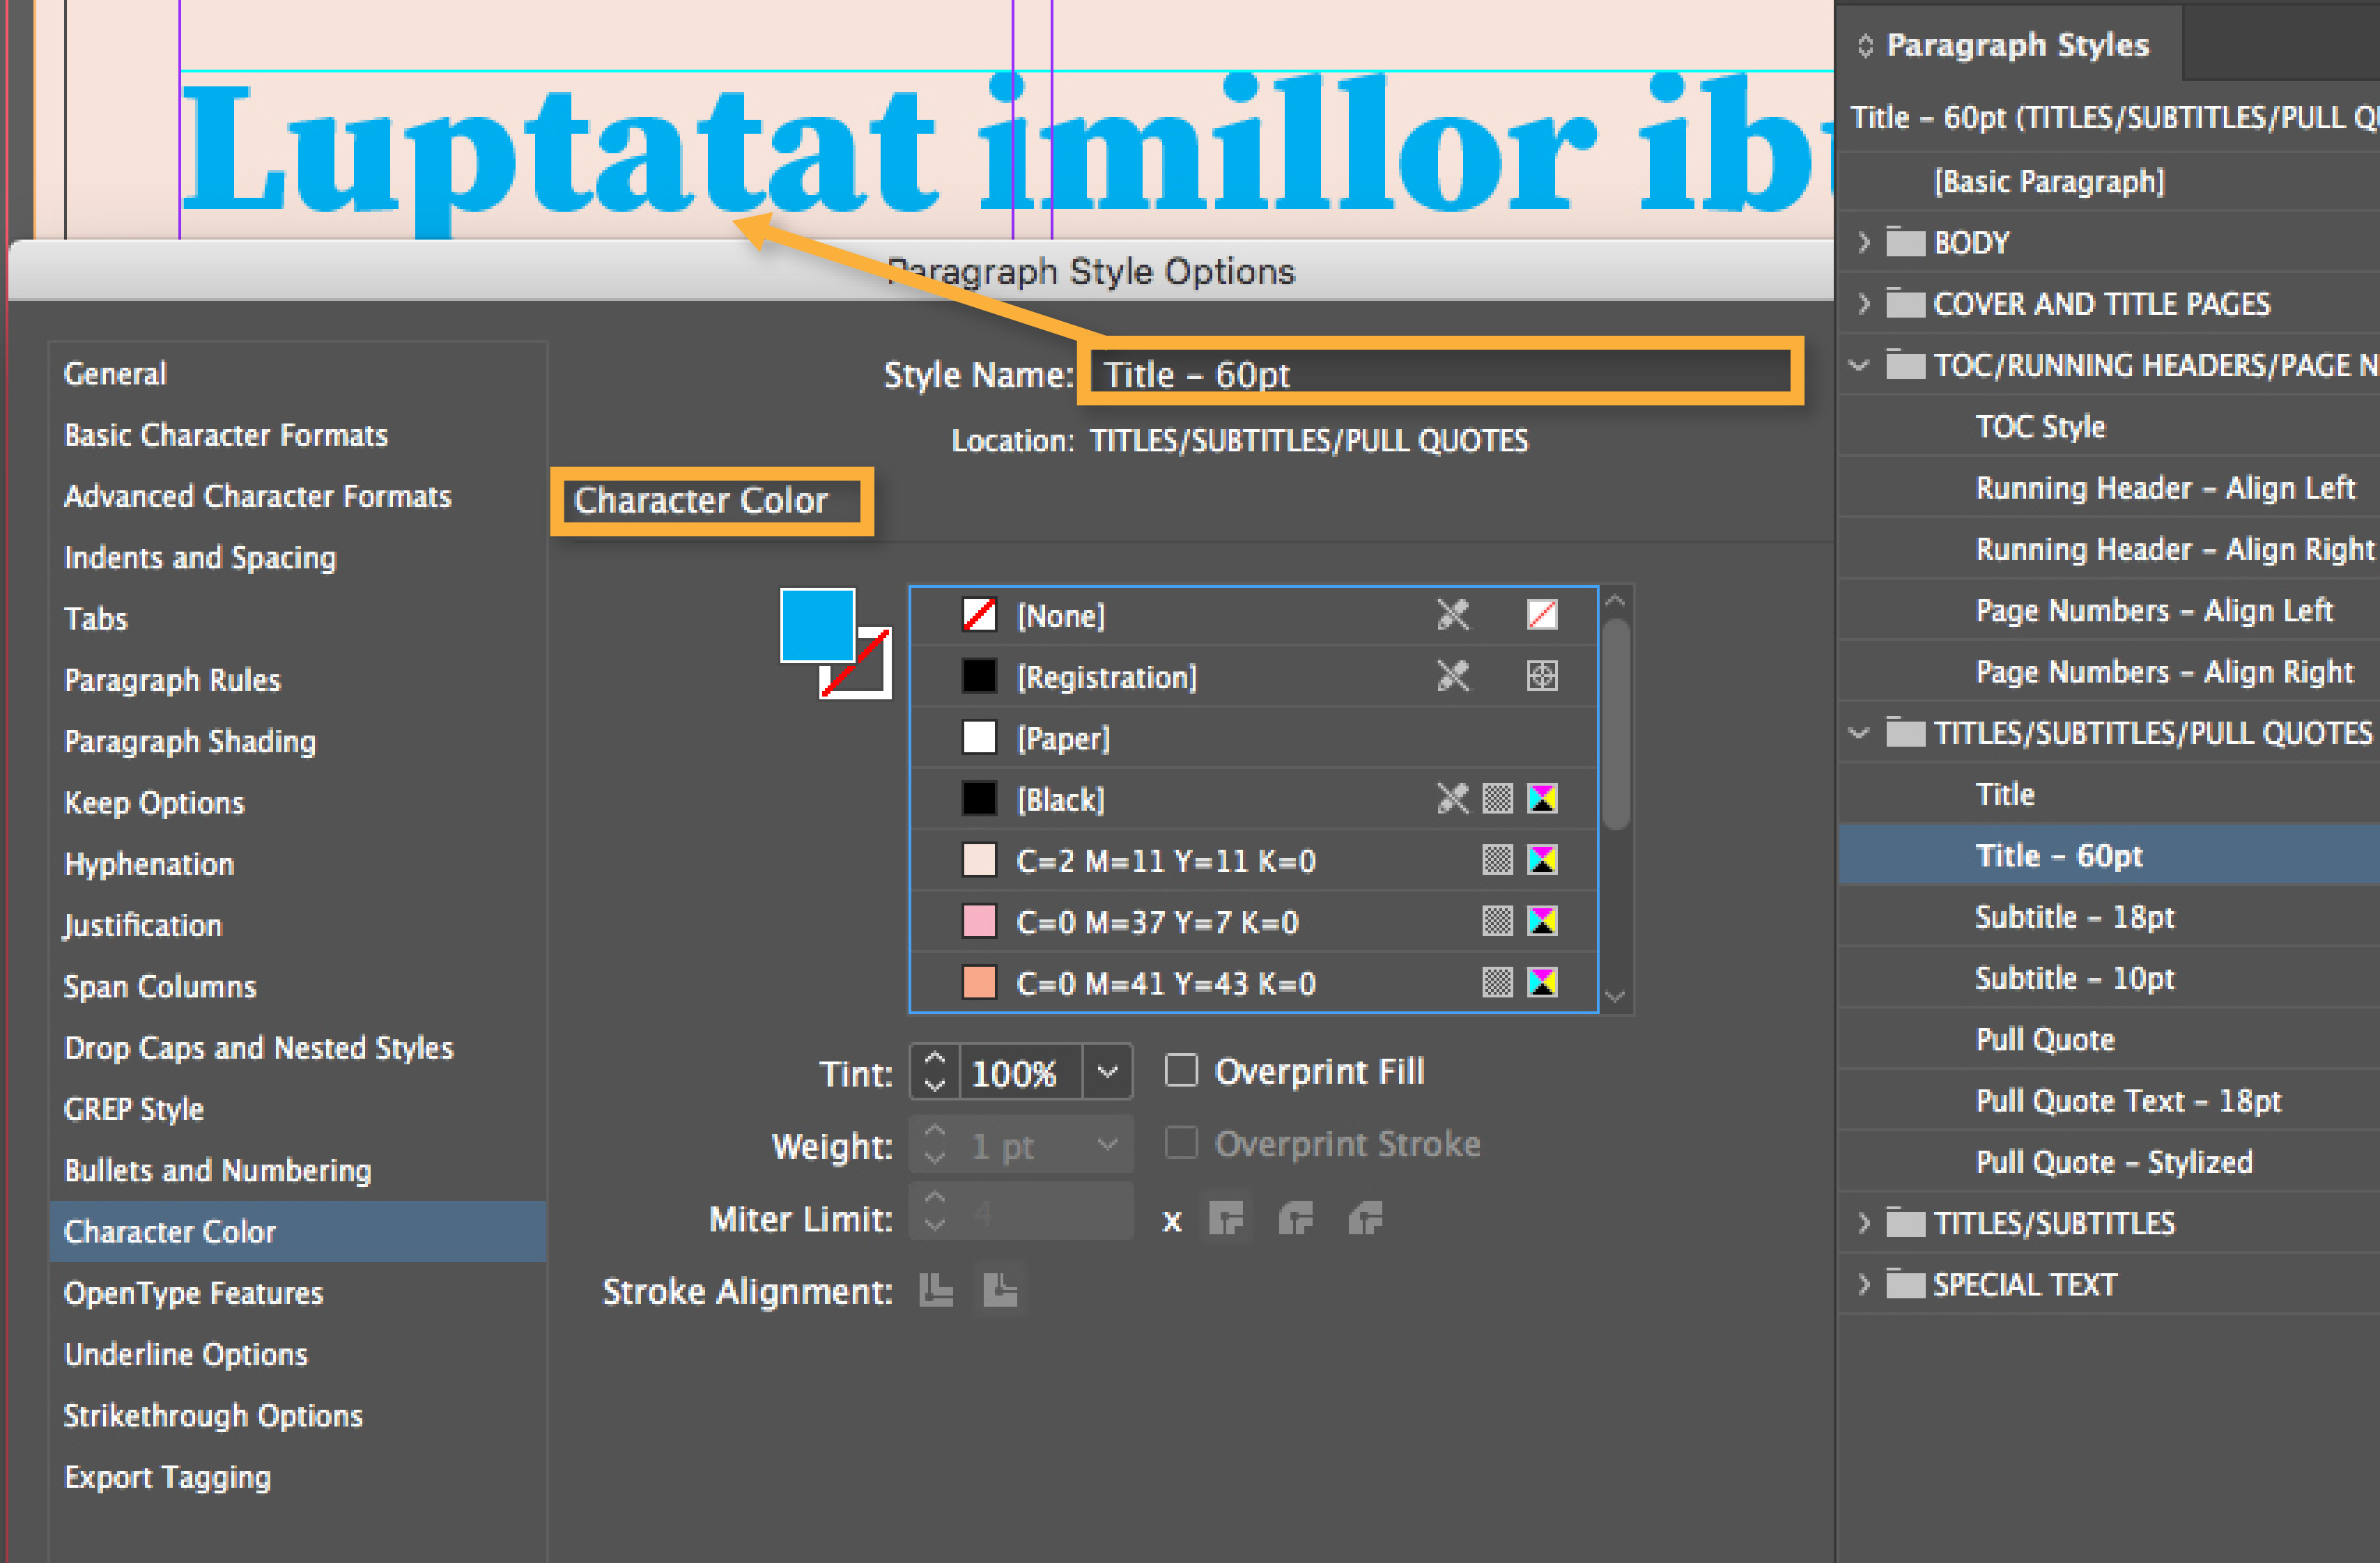The image size is (2380, 1563).
Task: Open Basic Character Formats section
Action: tap(226, 435)
